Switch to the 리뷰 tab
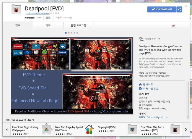Image resolution: width=192 pixels, height=139 pixels. pyautogui.click(x=48, y=25)
